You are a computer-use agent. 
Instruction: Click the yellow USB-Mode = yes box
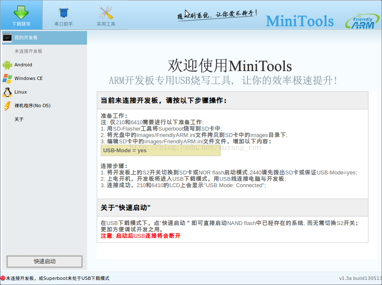[160, 151]
